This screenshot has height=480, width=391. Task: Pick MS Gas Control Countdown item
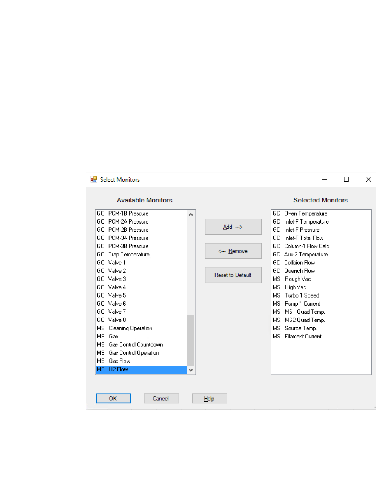pyautogui.click(x=135, y=345)
